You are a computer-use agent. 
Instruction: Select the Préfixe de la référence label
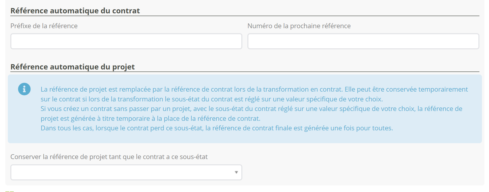44,26
